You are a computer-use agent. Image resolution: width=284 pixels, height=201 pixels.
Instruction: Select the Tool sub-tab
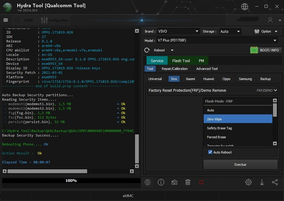click(150, 69)
